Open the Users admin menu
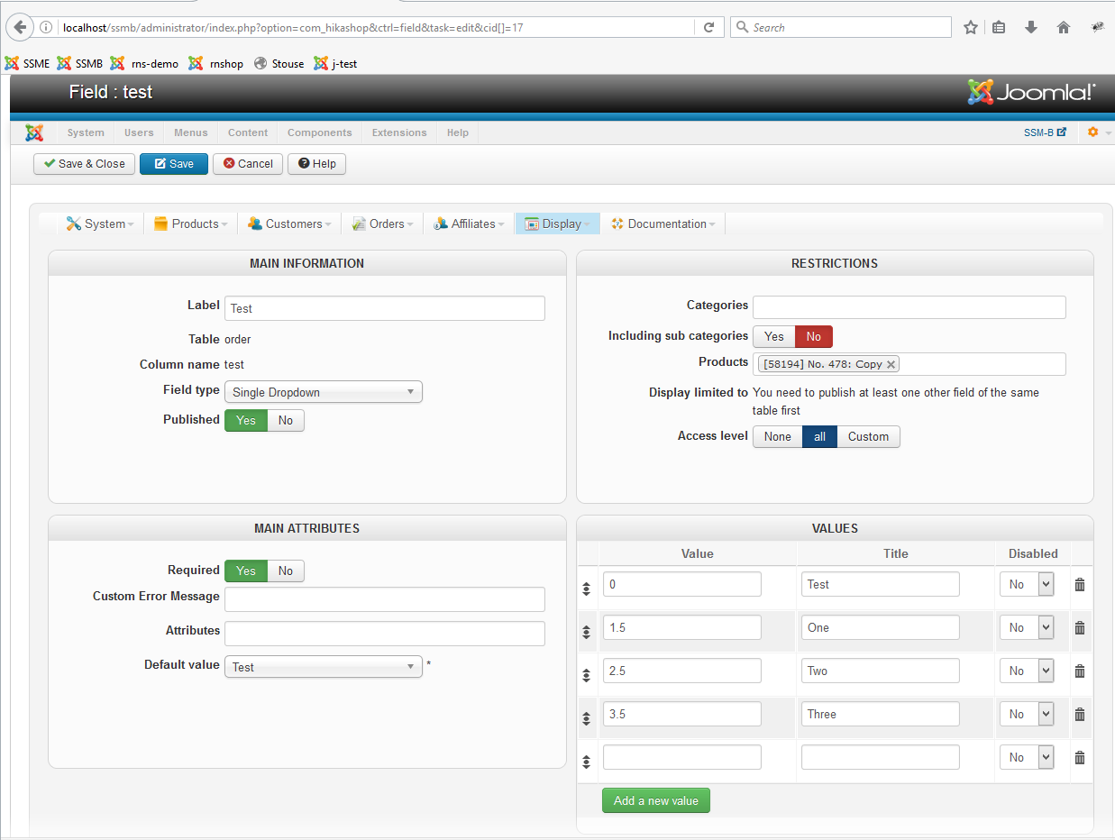 (x=139, y=132)
